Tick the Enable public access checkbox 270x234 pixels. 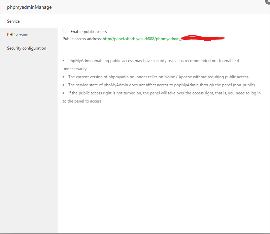pyautogui.click(x=65, y=30)
